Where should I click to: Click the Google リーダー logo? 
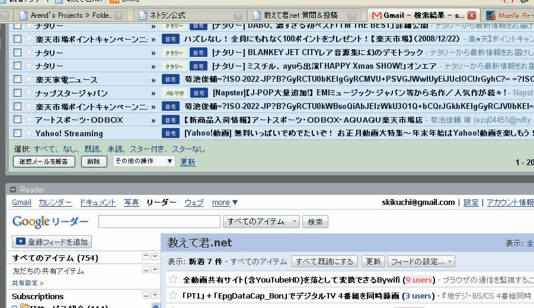coord(50,222)
